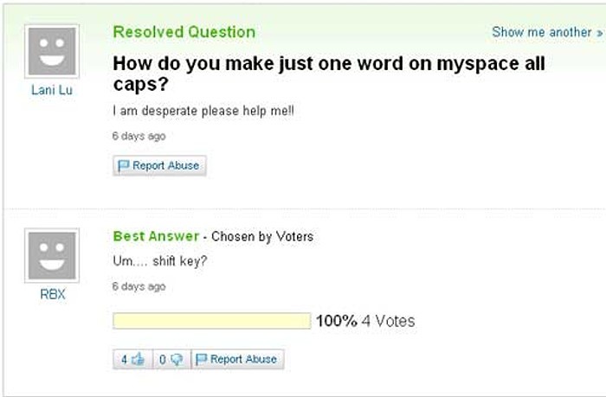
Task: Click the 'Um.... shift key?' answer text
Action: [160, 261]
